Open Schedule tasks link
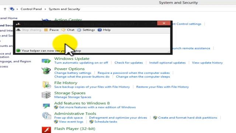The image size is (236, 133). [106, 122]
